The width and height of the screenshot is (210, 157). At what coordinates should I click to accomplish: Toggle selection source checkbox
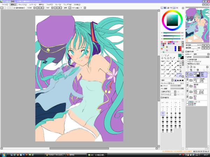pos(186,64)
